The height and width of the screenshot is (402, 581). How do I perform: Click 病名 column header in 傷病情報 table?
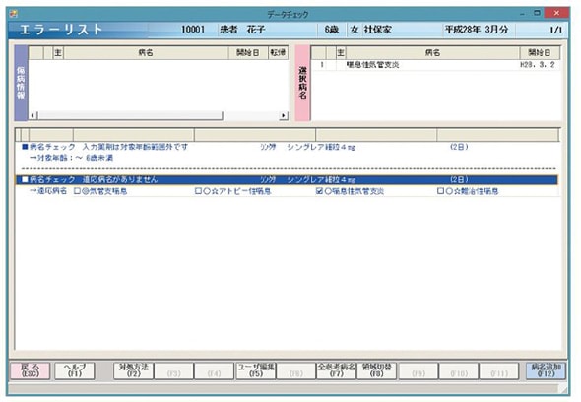(x=146, y=52)
